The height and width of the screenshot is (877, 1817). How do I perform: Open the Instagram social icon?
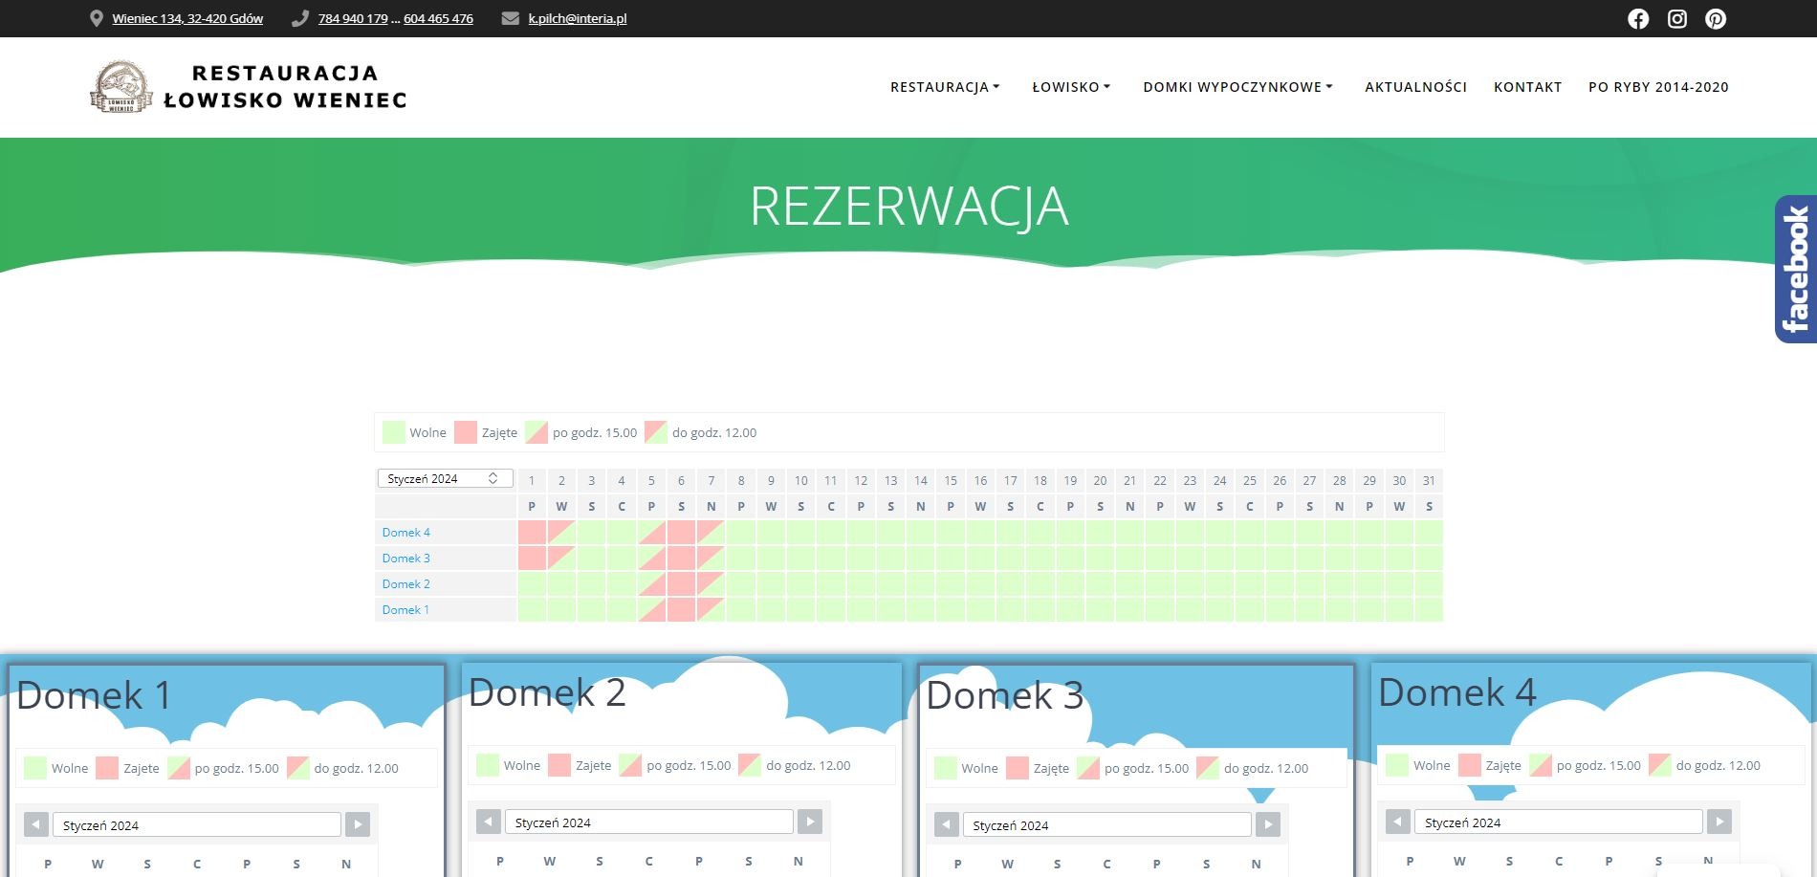1676,18
